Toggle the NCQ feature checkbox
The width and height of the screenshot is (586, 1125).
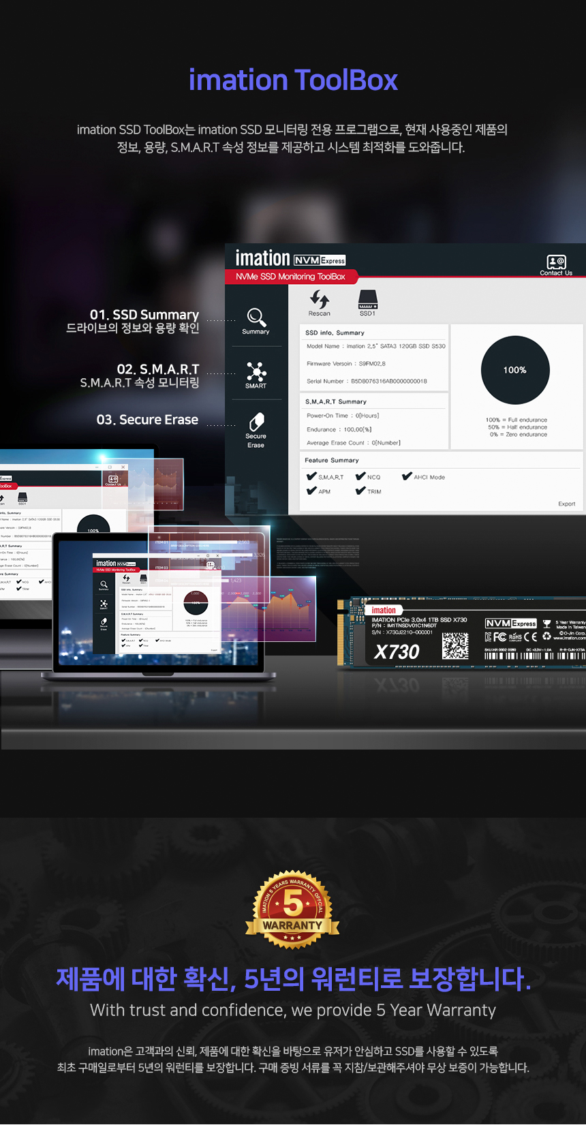[x=360, y=476]
